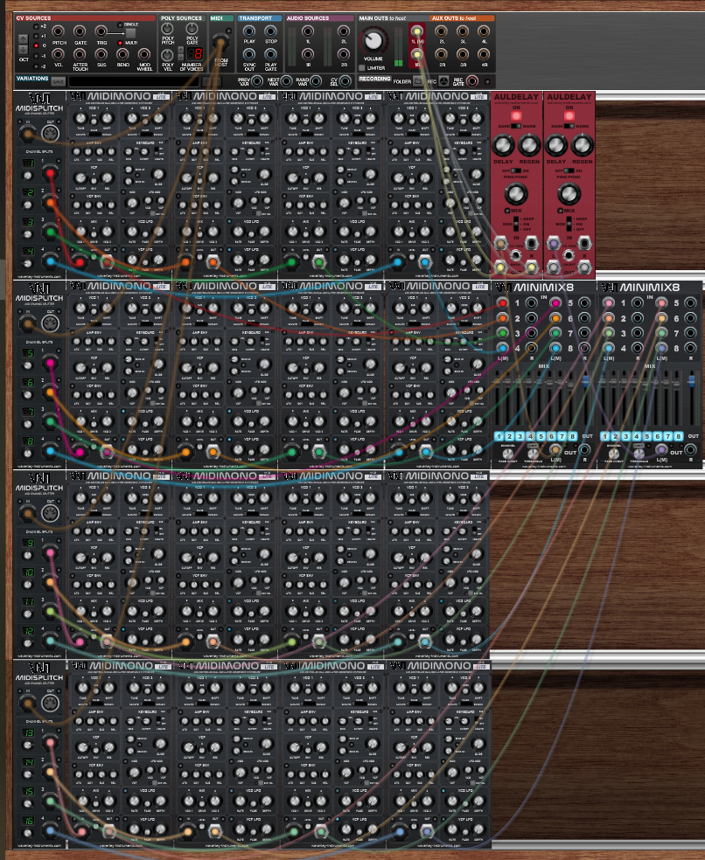This screenshot has height=860, width=705.
Task: Click second MINIMIX8 input 5 R jack
Action: [x=691, y=302]
